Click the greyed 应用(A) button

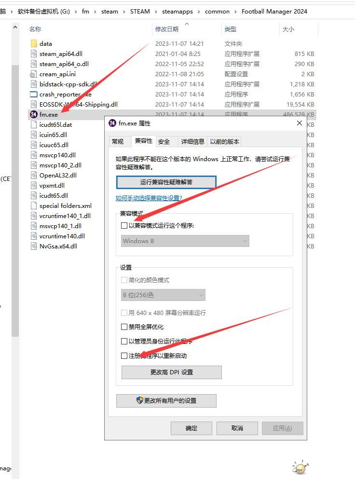(x=283, y=428)
